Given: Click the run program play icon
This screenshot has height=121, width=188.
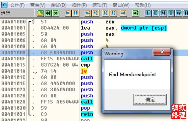Looking at the screenshot, I should pyautogui.click(x=68, y=13).
